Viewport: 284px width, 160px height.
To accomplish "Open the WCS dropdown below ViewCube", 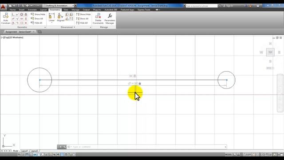I will pos(270,68).
